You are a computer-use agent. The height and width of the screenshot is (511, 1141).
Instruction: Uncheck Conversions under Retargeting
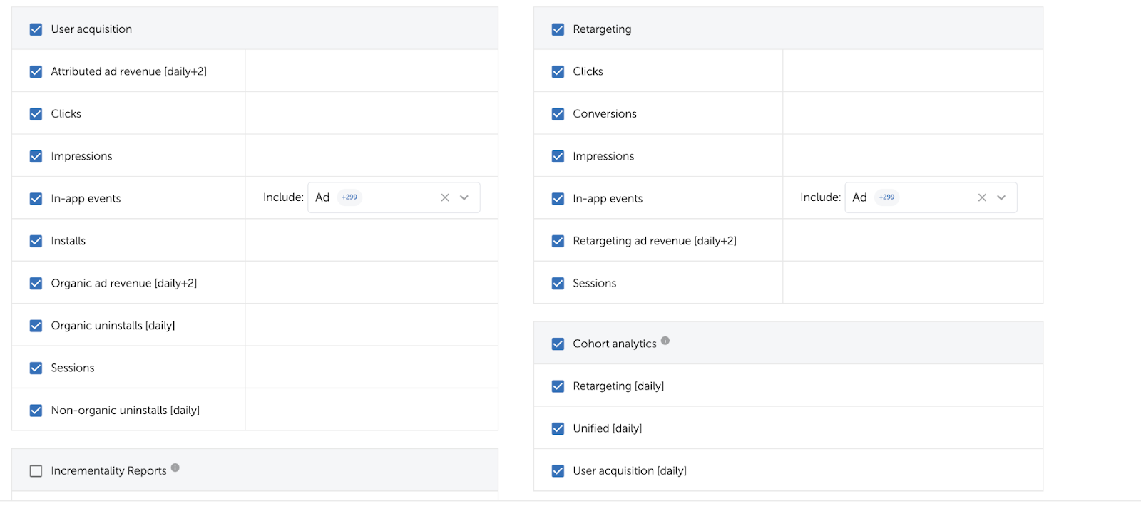558,114
